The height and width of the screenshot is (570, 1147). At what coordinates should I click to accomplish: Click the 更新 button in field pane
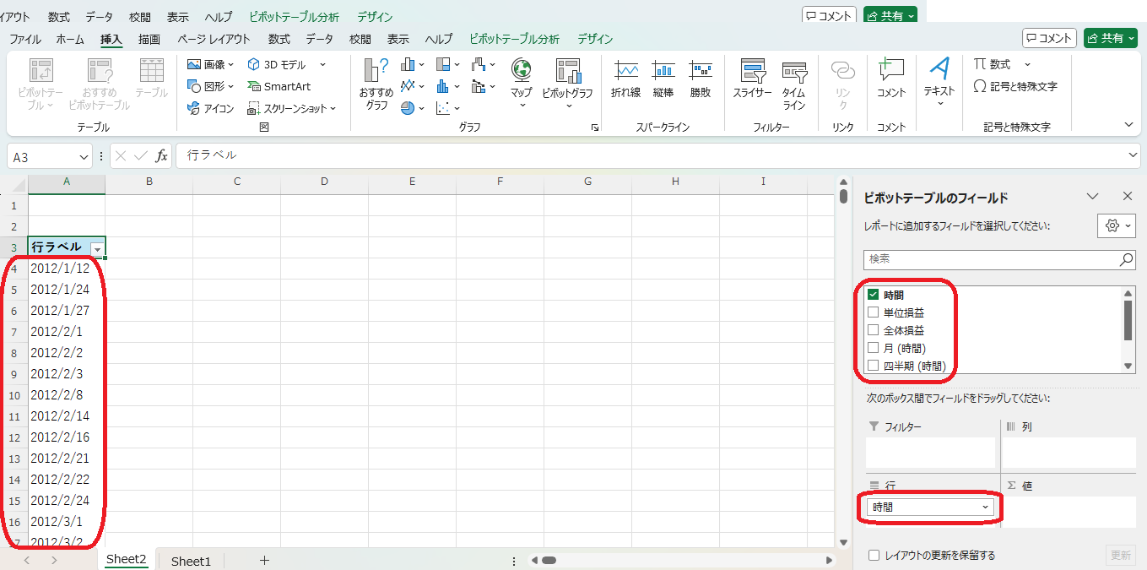point(1120,556)
